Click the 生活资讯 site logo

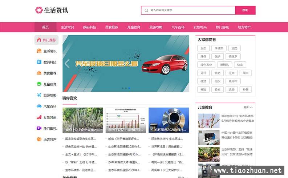[x=52, y=10]
